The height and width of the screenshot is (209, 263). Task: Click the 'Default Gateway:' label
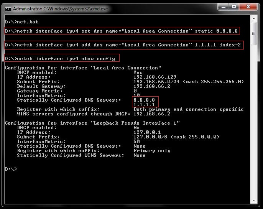41,86
